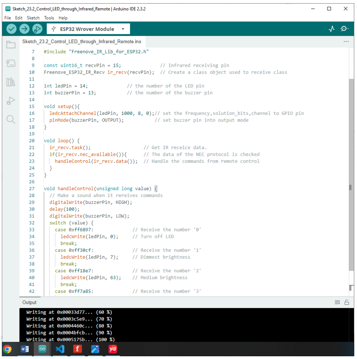The width and height of the screenshot is (357, 359).
Task: Open the Debug sidebar panel icon
Action: 11,101
